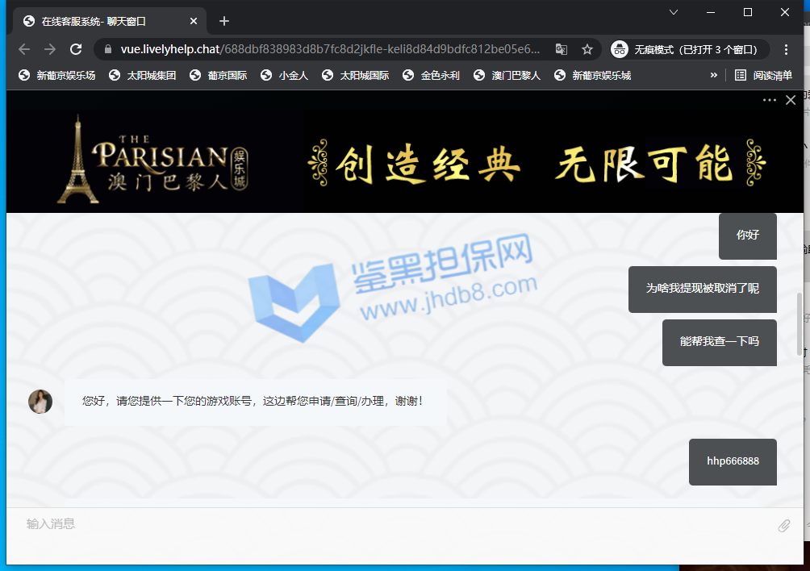Close the 在线客服系统 tab
This screenshot has height=571, width=810.
tap(194, 21)
